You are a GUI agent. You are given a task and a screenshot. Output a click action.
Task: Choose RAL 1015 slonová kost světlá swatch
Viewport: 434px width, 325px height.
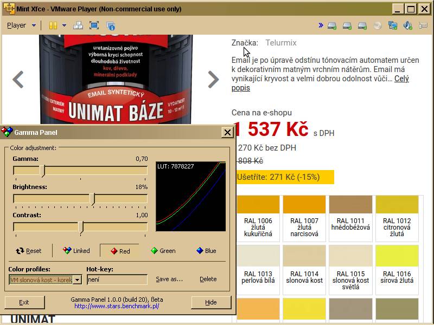350,269
